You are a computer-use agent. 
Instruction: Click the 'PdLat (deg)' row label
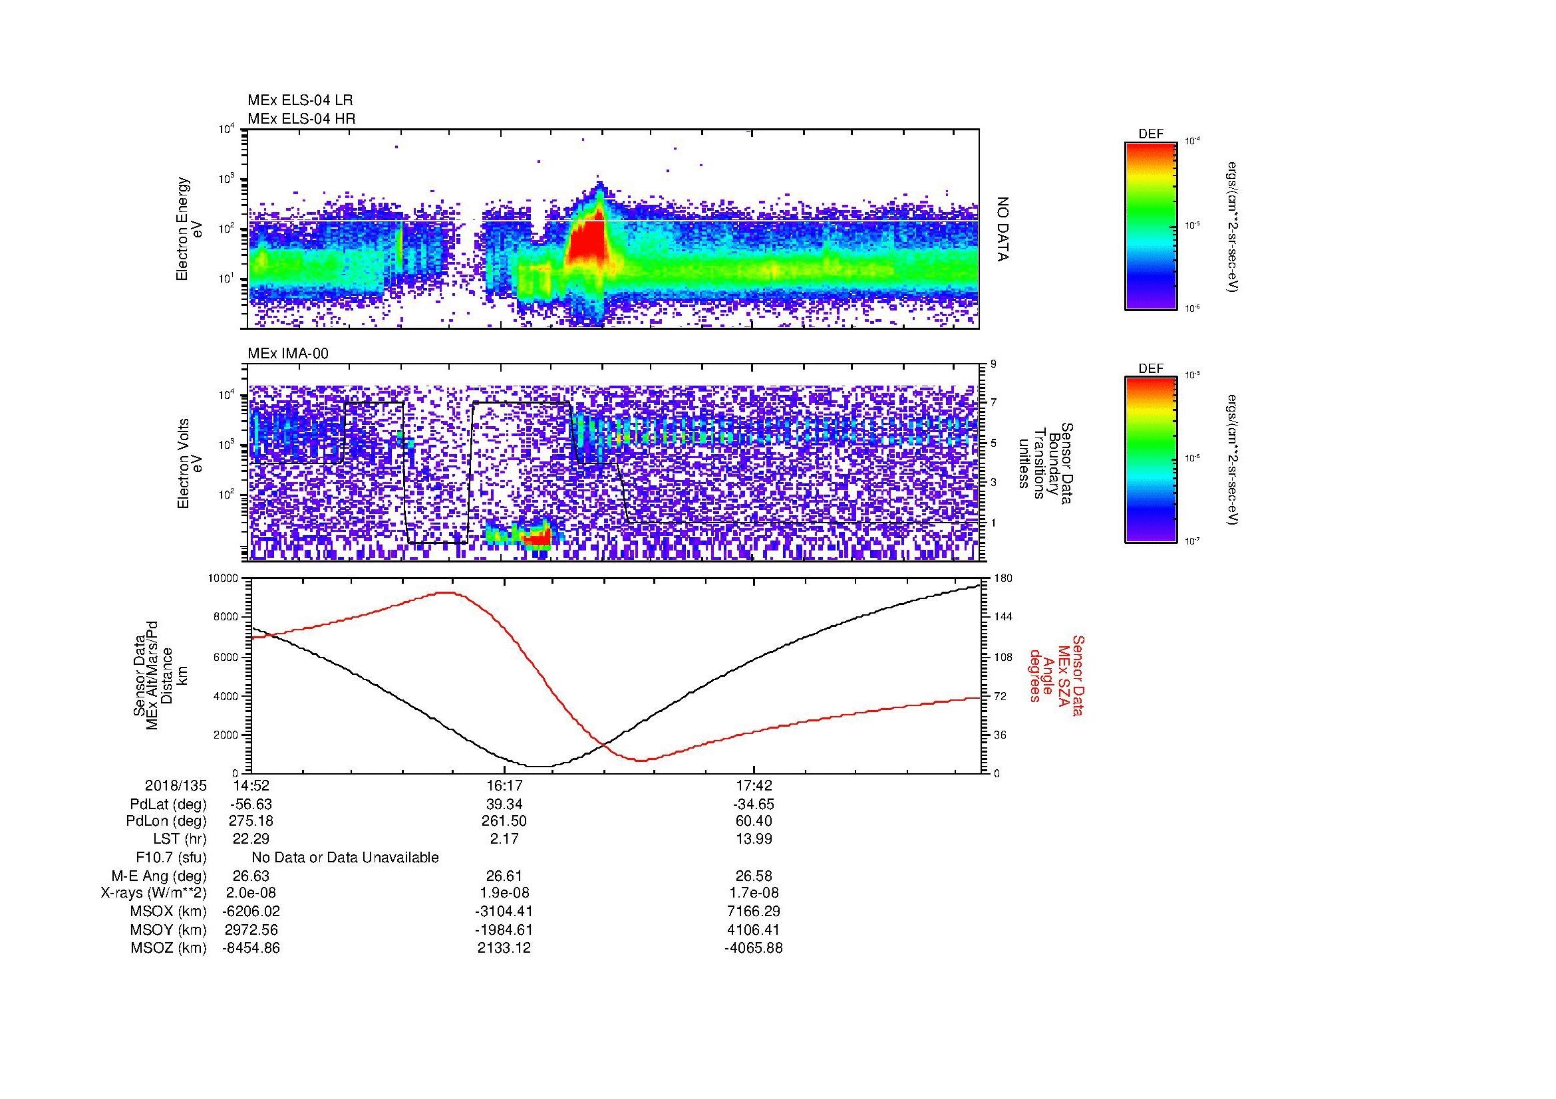168,804
